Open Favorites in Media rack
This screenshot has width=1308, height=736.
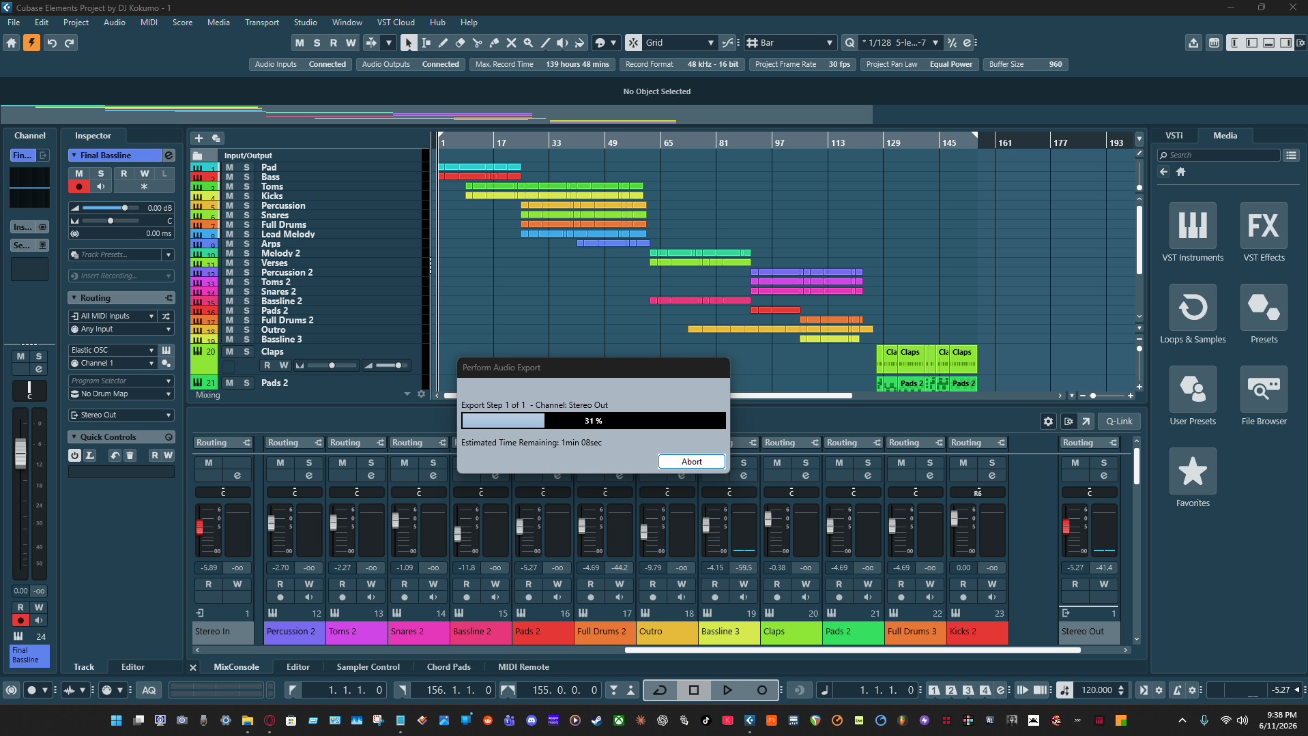click(1193, 477)
